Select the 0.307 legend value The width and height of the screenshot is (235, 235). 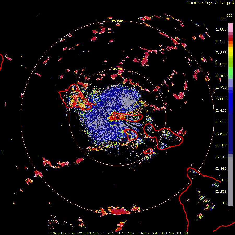[x=221, y=180]
